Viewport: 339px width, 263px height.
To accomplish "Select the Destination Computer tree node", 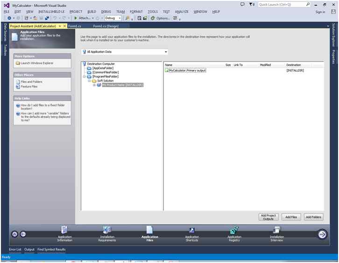I will pyautogui.click(x=101, y=64).
